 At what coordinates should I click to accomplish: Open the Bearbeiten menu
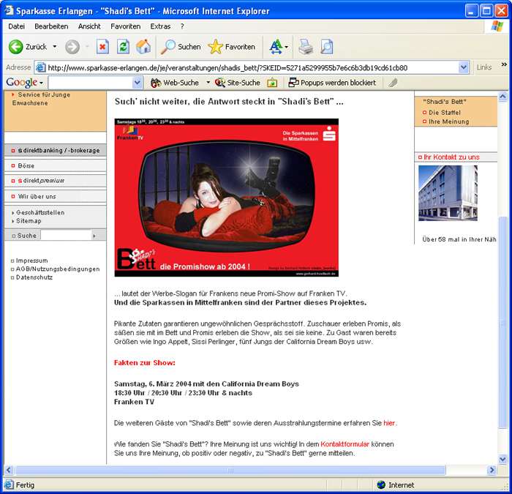(x=51, y=26)
